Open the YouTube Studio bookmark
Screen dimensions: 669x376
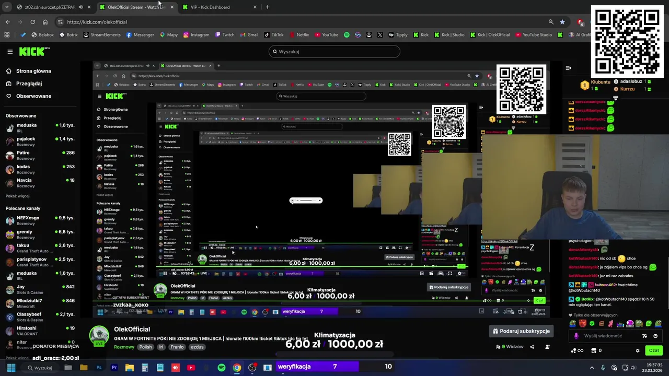coord(533,35)
